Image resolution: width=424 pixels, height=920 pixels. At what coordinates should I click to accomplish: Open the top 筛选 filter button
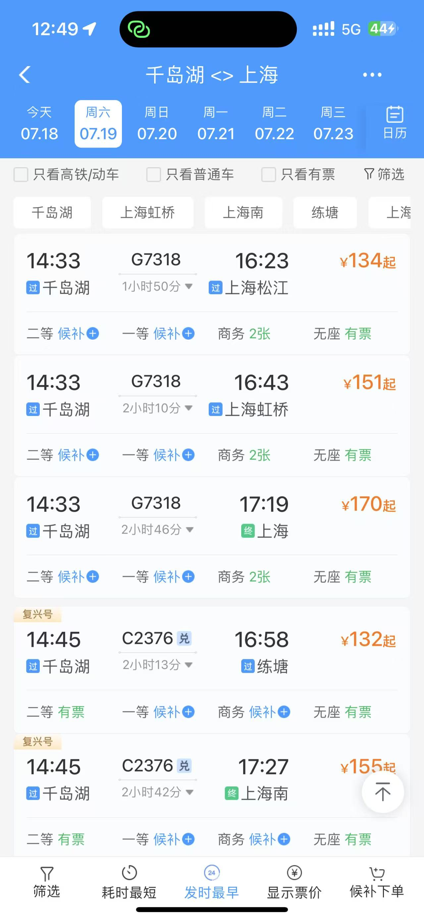click(384, 175)
